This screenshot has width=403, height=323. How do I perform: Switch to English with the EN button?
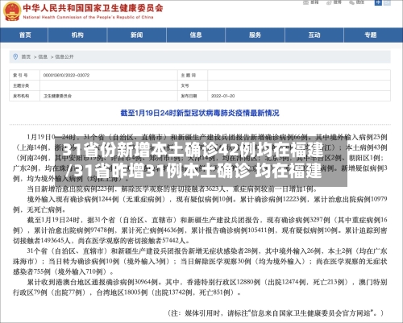coord(387,2)
